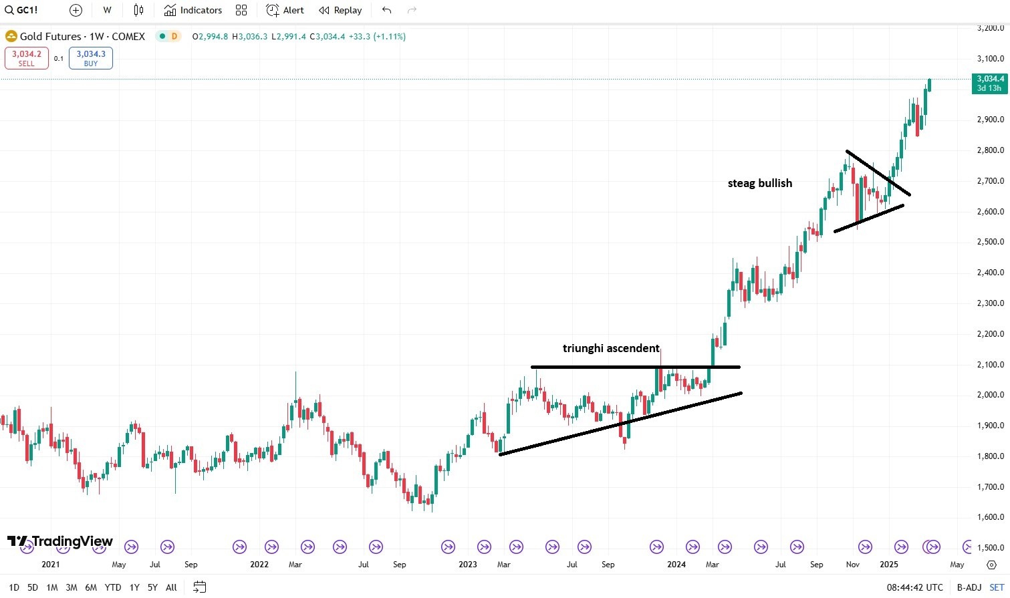Start Bar Replay mode
Screen dimensions: 1010x598
tap(340, 10)
